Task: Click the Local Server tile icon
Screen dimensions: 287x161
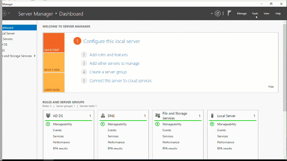Action: (212, 116)
